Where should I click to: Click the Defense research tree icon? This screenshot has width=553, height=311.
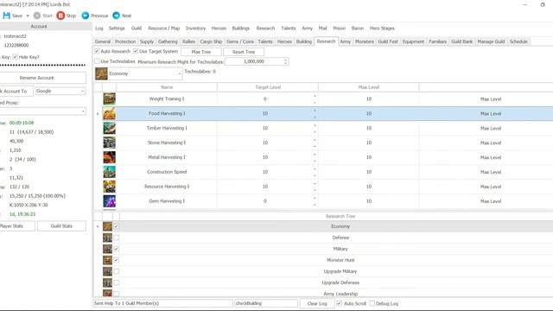[x=107, y=238]
